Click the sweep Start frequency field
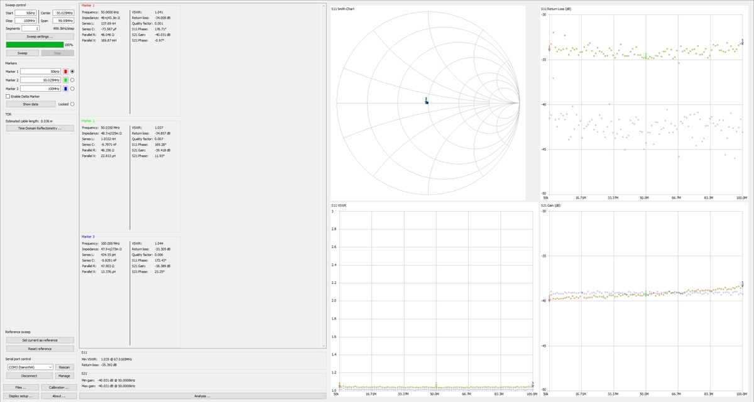This screenshot has height=402, width=754. coord(26,13)
